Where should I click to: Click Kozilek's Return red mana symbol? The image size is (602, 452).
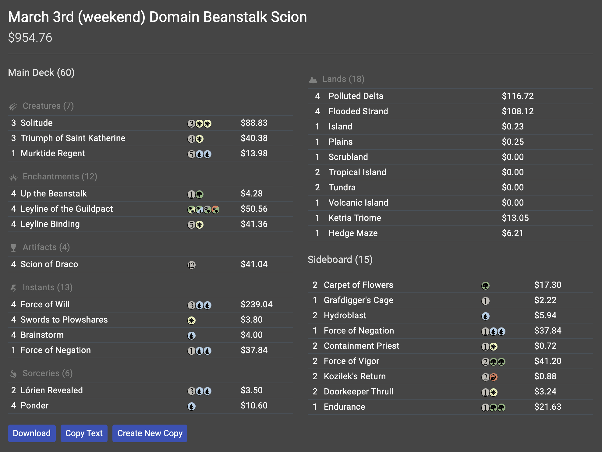click(x=494, y=377)
